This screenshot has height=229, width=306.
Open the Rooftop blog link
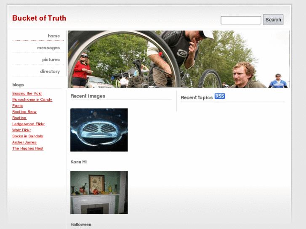tap(19, 118)
